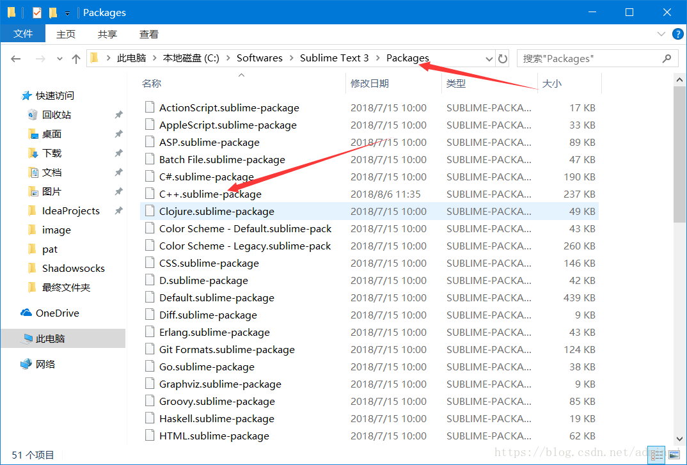Click the ASP.sublime-package file icon

tap(150, 142)
